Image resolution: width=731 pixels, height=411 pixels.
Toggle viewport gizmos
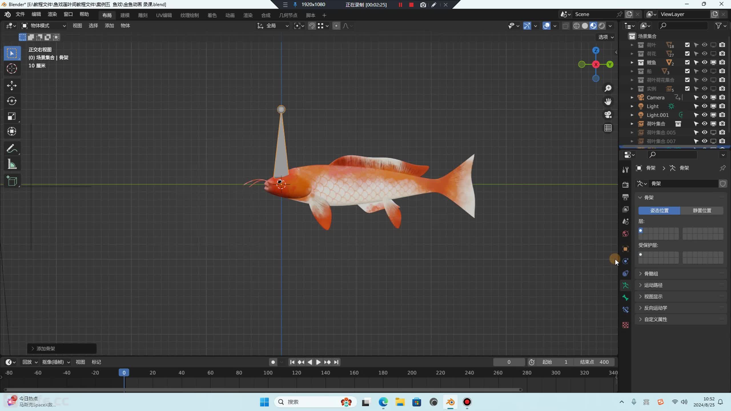point(527,26)
